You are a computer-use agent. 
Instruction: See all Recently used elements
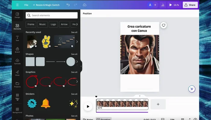[74, 32]
